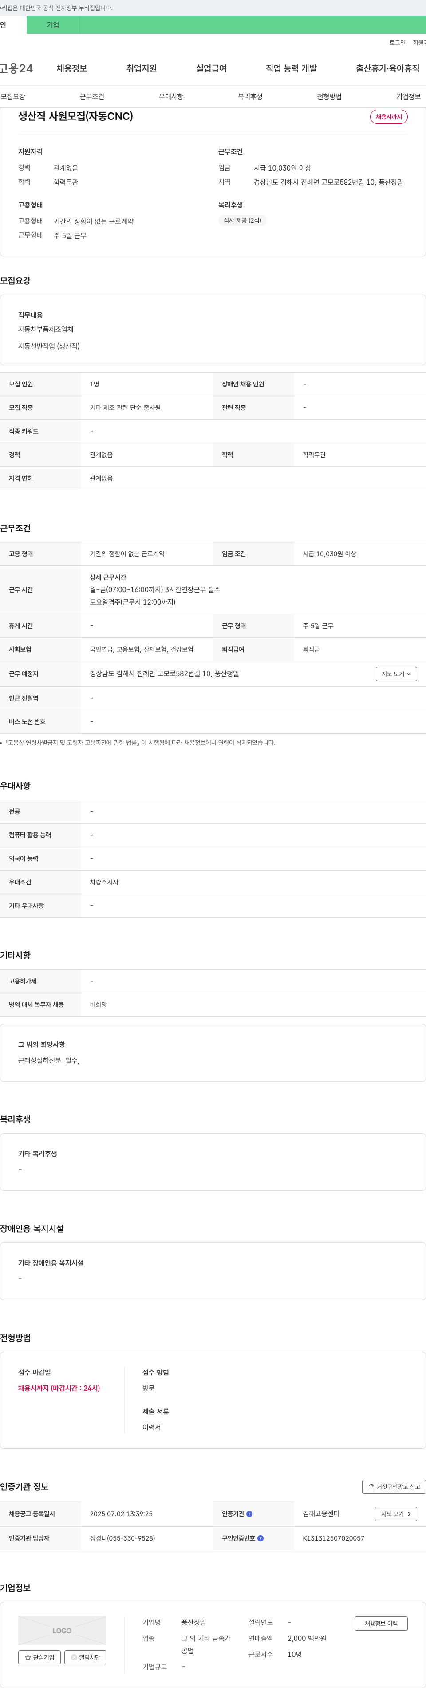The image size is (426, 1688).
Task: Click the 식사 제공 (2식) tag
Action: click(x=242, y=220)
